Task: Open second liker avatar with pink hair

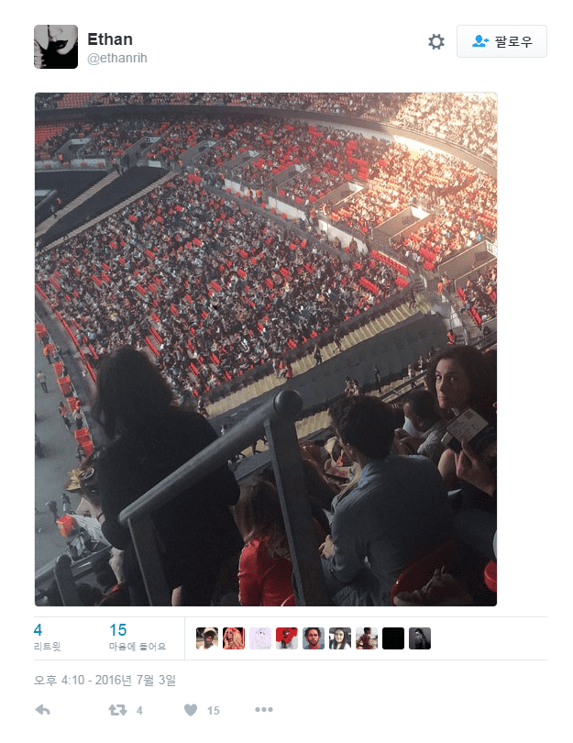Action: [x=234, y=638]
